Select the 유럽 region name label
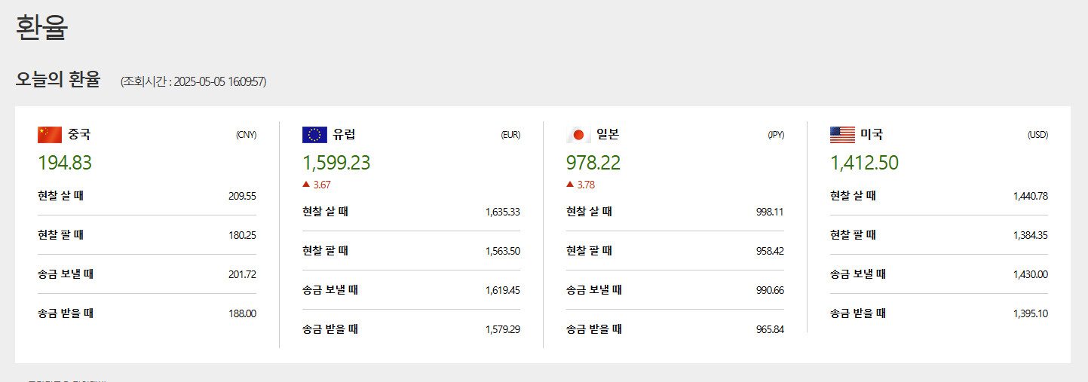This screenshot has height=382, width=1088. pos(344,135)
